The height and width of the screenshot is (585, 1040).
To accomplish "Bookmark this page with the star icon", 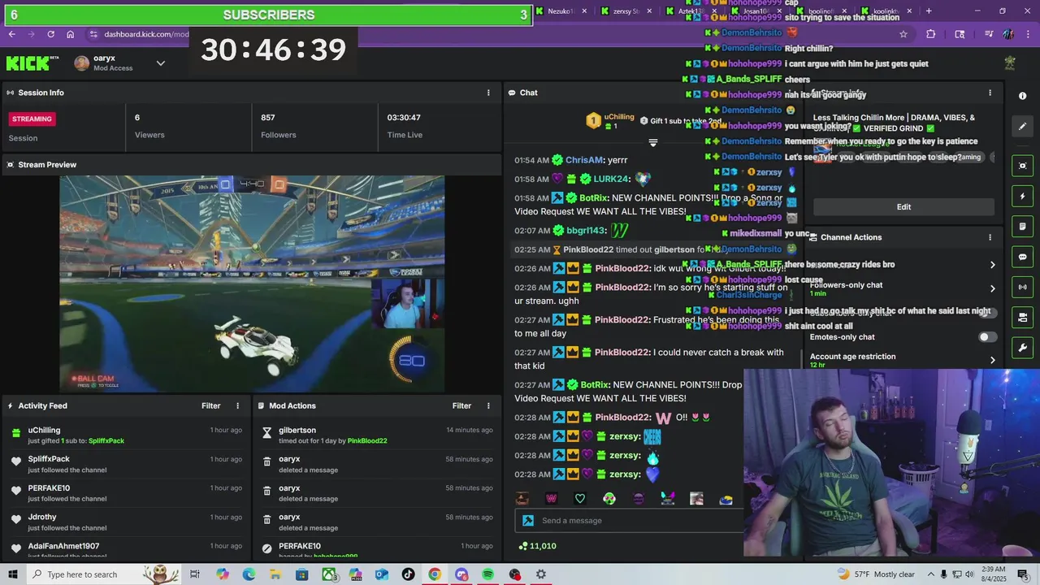I will click(903, 34).
